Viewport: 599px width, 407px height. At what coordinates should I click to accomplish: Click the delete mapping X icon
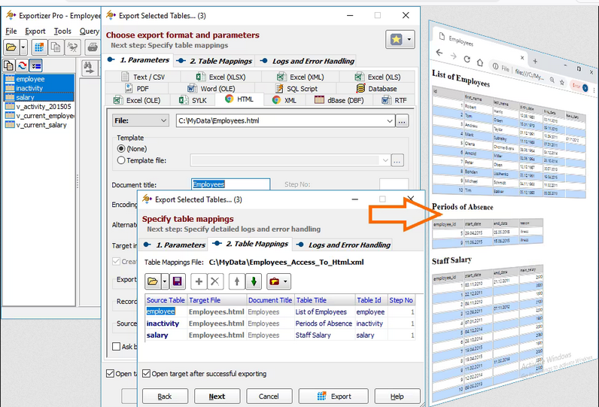pos(214,281)
